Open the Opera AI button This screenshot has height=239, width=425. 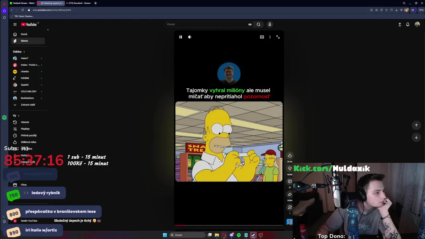pyautogui.click(x=421, y=10)
